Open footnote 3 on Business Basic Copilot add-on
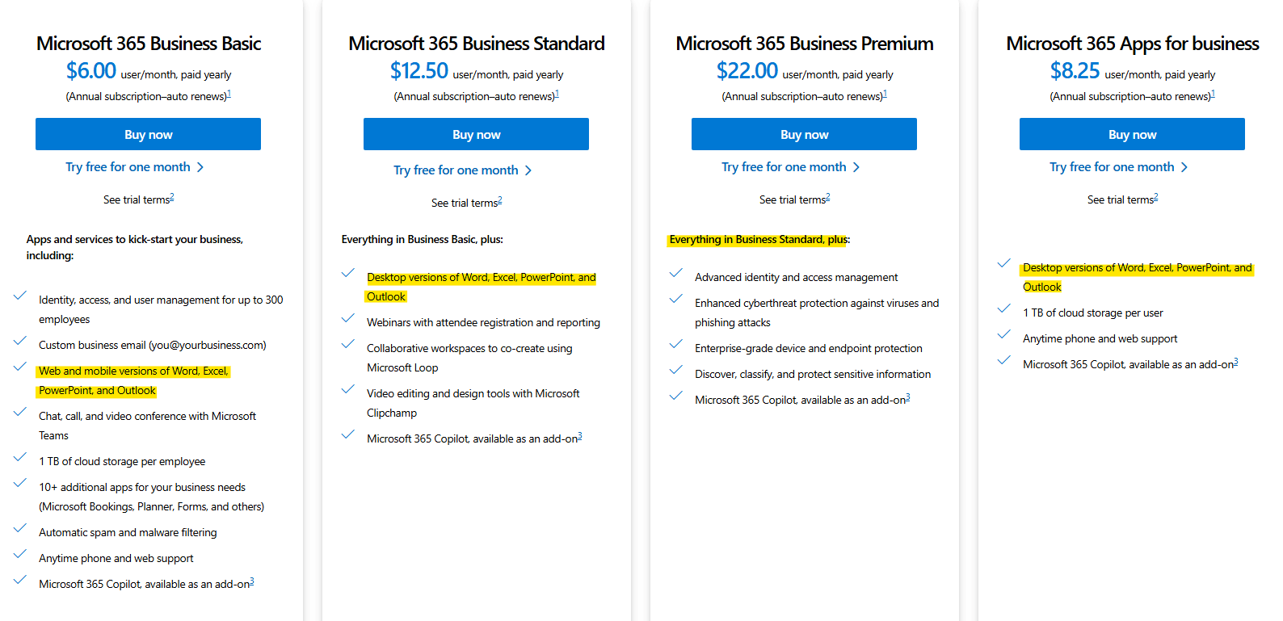The height and width of the screenshot is (621, 1283). 252,581
